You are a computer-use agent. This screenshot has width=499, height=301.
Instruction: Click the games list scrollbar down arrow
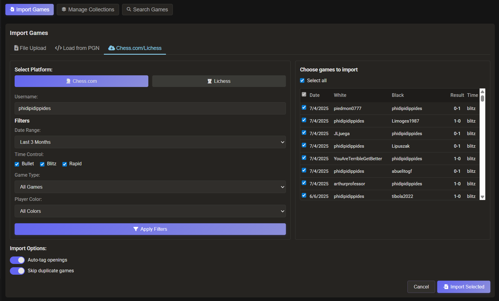(x=482, y=197)
